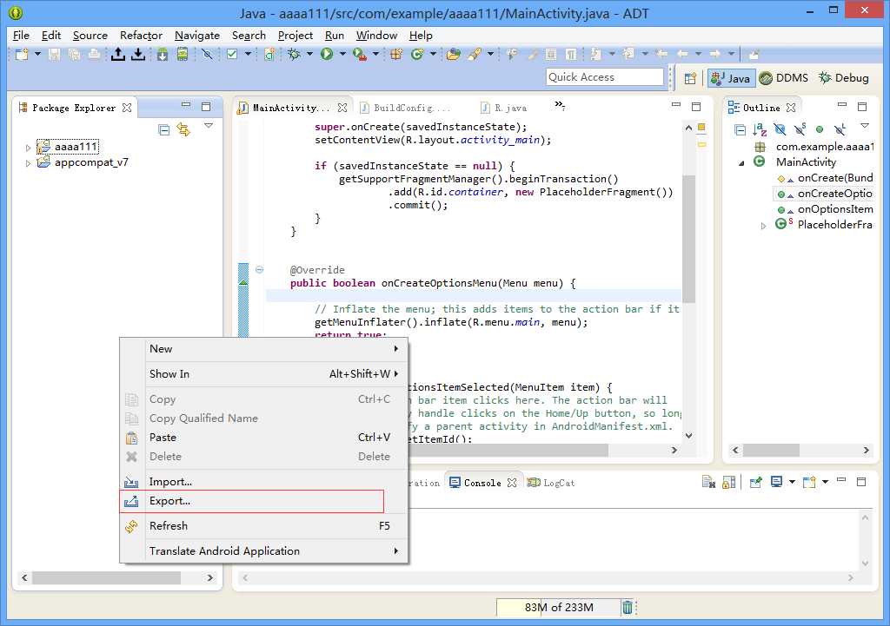
Task: Toggle Hide Non-Public Members in Outline
Action: (x=820, y=130)
